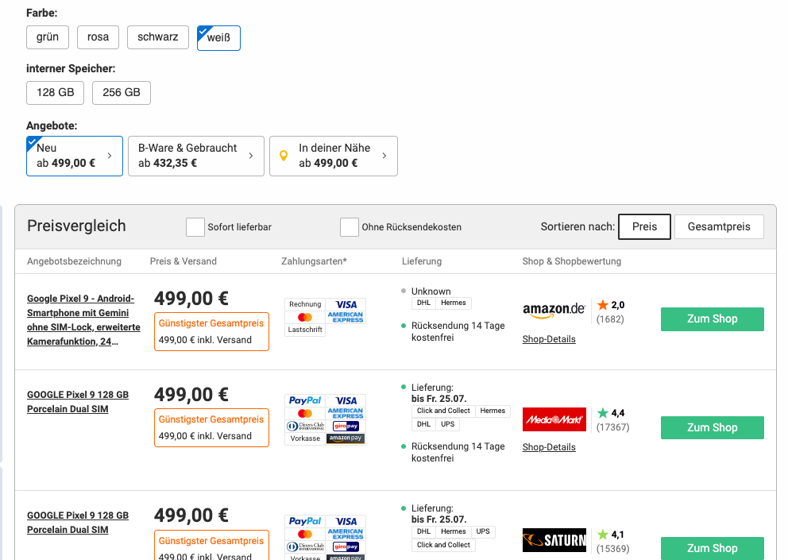The height and width of the screenshot is (560, 788).
Task: Click the Günstigster Gesamtpreis box in amazon.de offer
Action: coord(211,332)
